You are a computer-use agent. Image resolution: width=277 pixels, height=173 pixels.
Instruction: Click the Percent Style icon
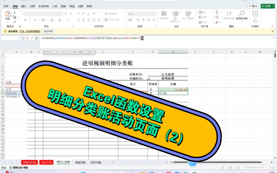point(137,20)
